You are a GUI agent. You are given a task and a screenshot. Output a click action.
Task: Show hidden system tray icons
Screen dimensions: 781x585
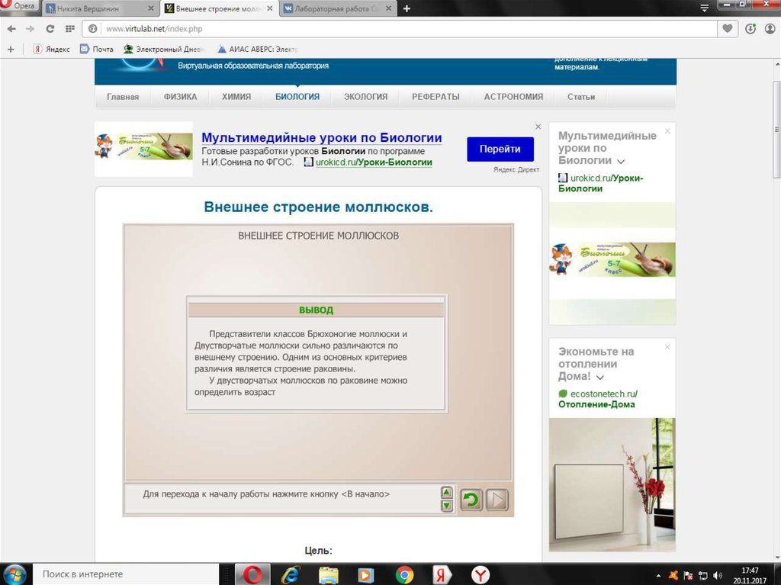[x=659, y=574]
